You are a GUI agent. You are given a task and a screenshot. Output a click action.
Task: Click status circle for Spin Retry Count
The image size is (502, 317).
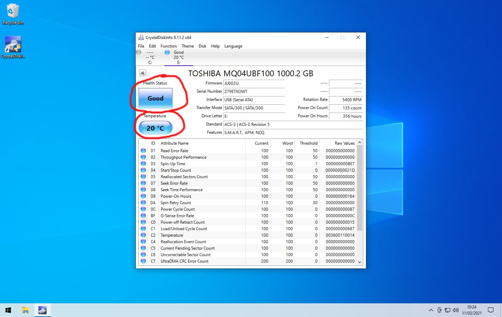click(x=143, y=202)
